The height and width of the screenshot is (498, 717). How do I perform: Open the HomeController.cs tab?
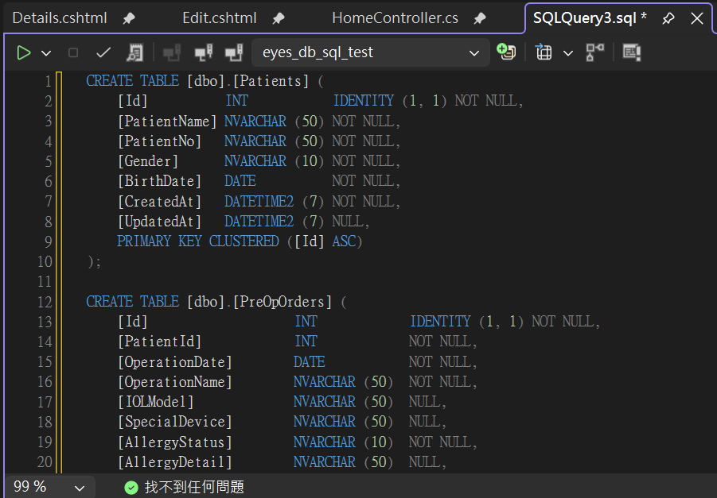[x=395, y=18]
